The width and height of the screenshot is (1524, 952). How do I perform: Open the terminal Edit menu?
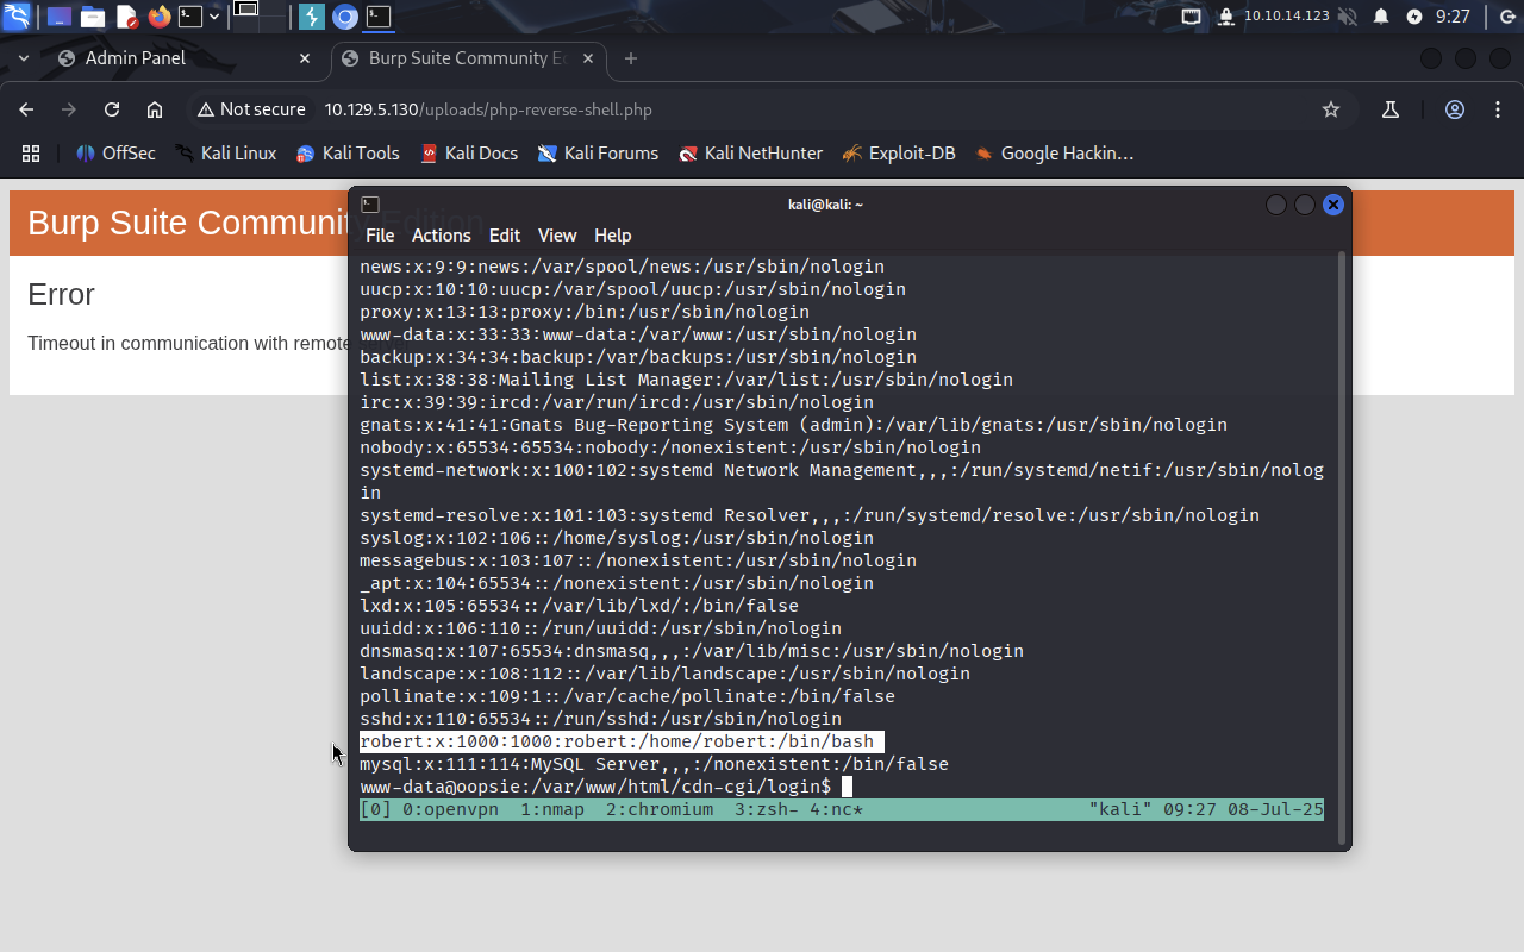pyautogui.click(x=504, y=236)
